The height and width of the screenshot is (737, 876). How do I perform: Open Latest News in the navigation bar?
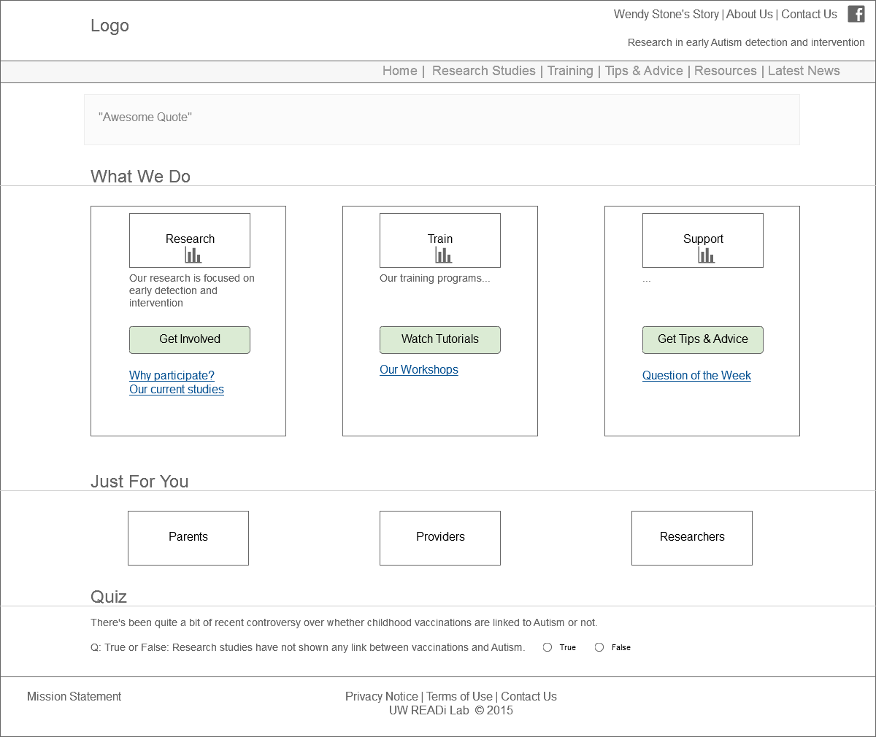804,71
